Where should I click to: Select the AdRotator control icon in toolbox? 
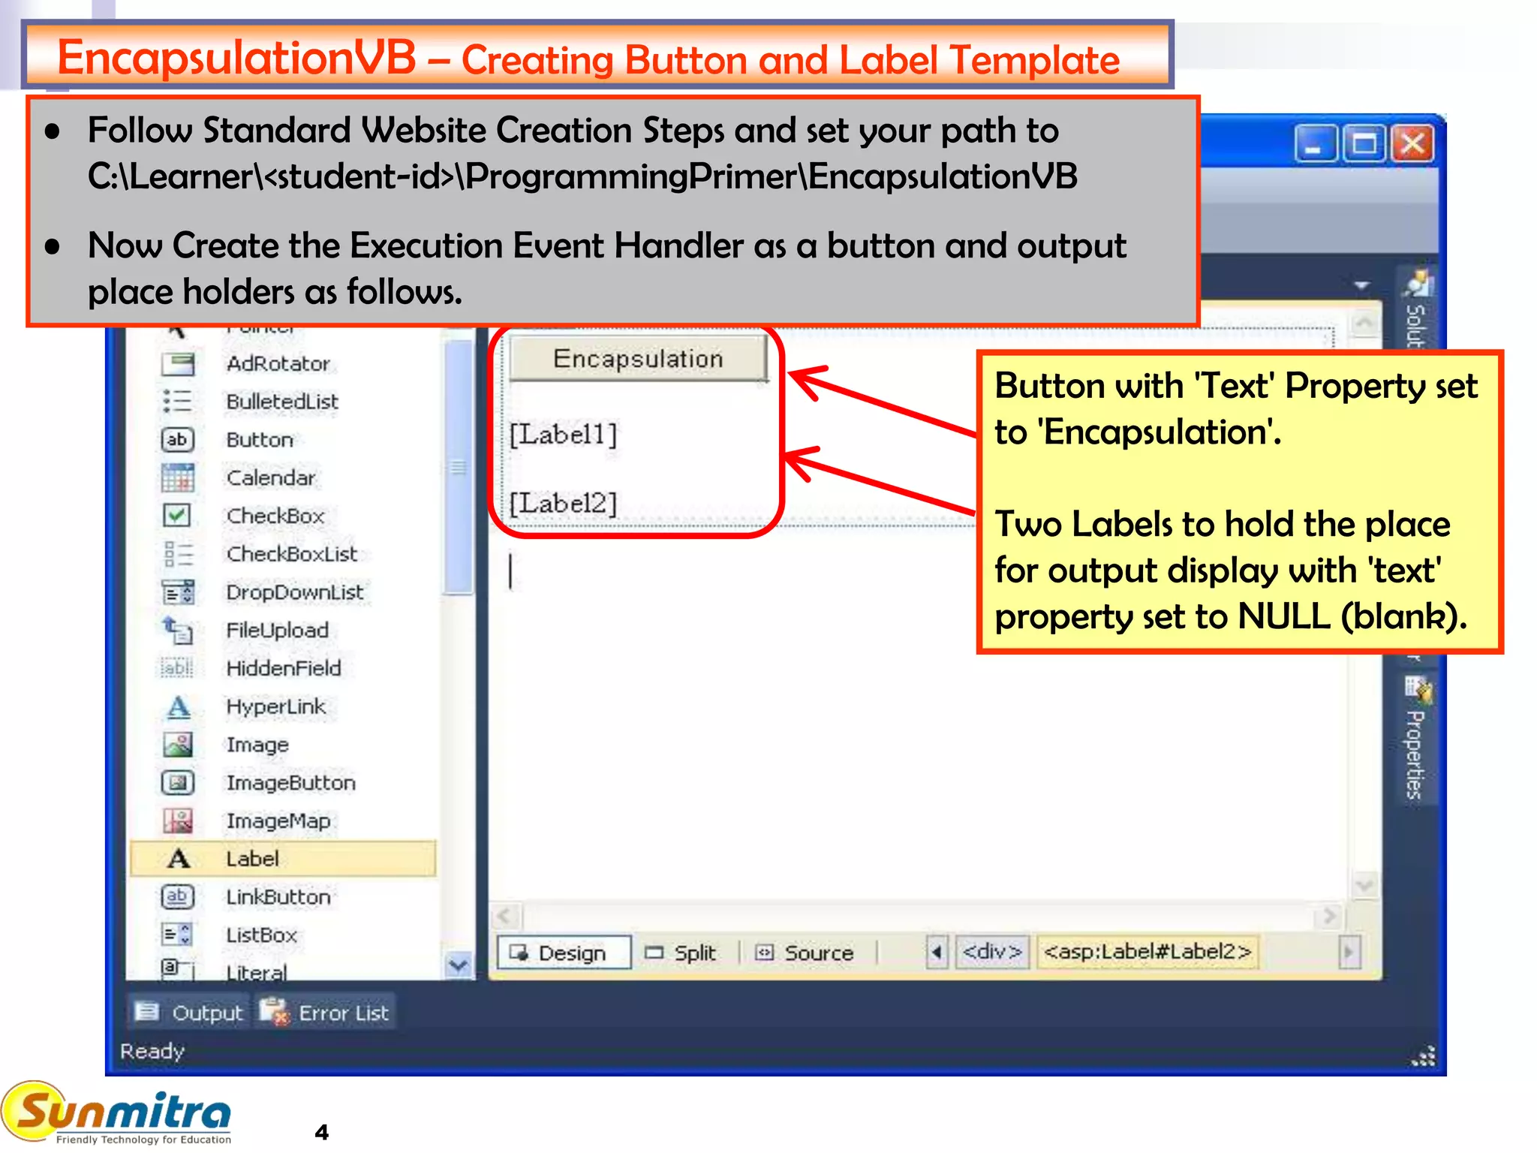point(178,364)
